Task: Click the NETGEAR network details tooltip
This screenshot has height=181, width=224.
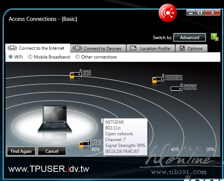Action: (x=125, y=136)
